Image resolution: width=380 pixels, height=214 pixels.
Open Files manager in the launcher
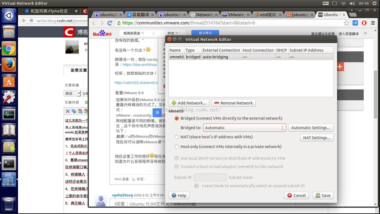pyautogui.click(x=9, y=32)
